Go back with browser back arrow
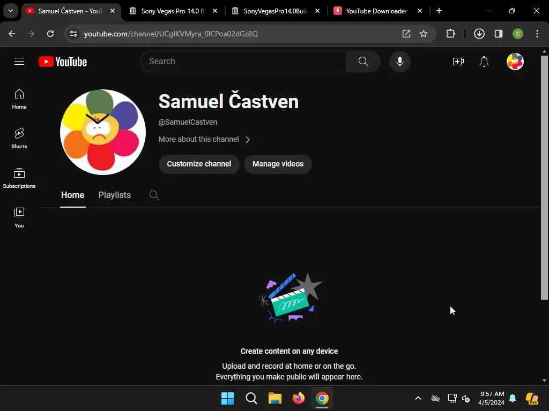The width and height of the screenshot is (549, 411). click(12, 34)
